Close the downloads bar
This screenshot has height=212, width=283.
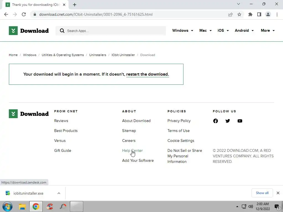click(x=278, y=193)
